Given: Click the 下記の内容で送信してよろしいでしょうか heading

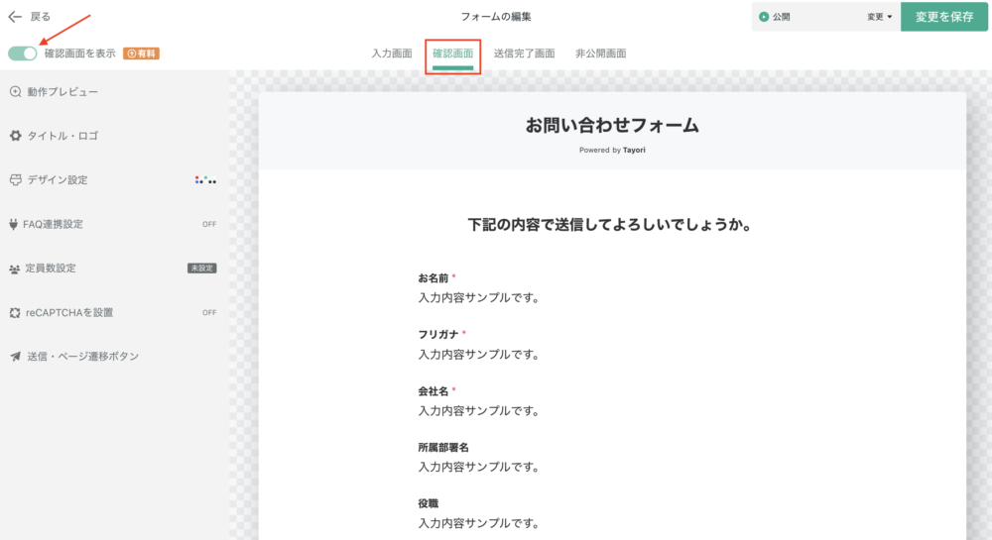Looking at the screenshot, I should (x=609, y=225).
